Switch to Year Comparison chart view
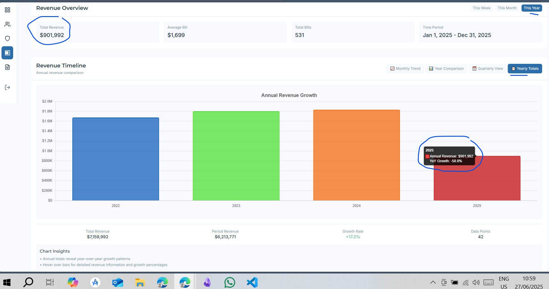Screen dimensions: 549x289 pos(446,69)
